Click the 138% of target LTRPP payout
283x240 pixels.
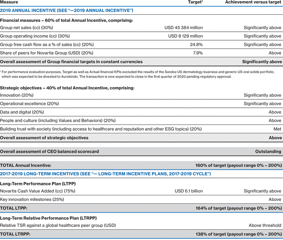(238, 234)
